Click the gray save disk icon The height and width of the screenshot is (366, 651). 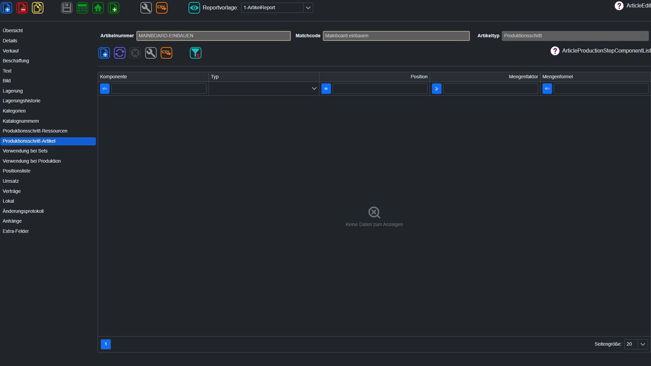[67, 8]
